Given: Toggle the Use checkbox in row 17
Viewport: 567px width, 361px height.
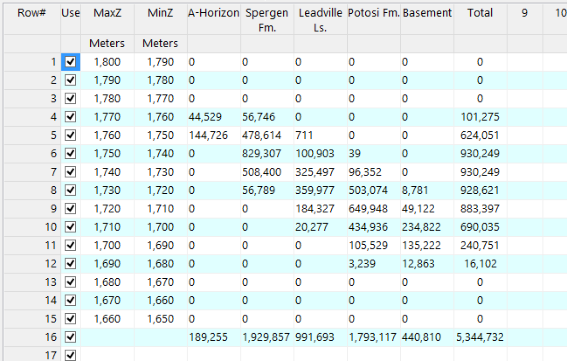Looking at the screenshot, I should [x=70, y=355].
